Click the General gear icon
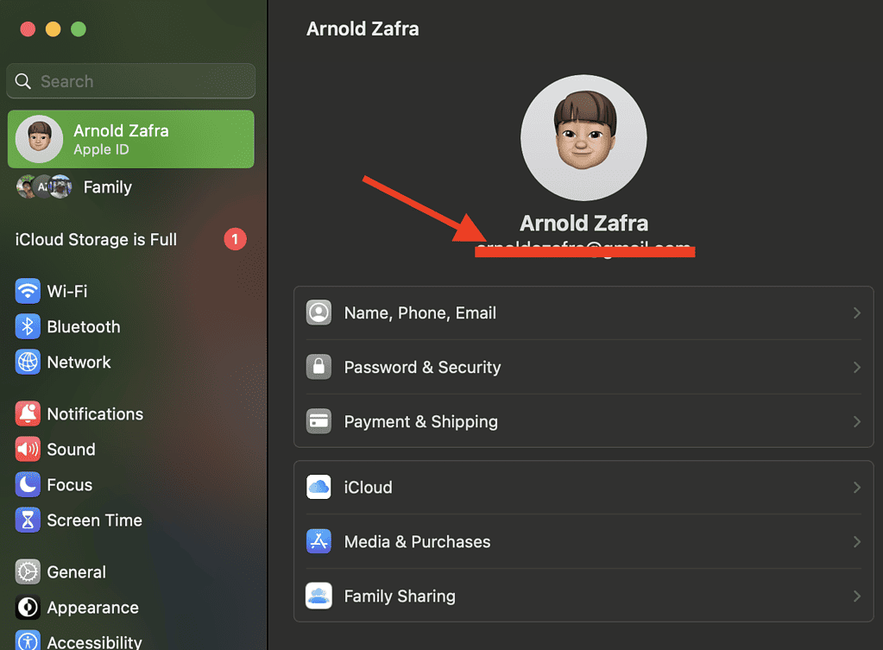Viewport: 883px width, 650px height. click(x=28, y=571)
